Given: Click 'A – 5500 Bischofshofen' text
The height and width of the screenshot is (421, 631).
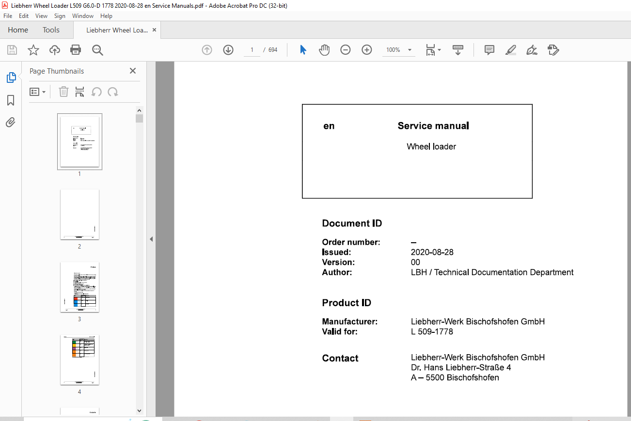Looking at the screenshot, I should (455, 377).
